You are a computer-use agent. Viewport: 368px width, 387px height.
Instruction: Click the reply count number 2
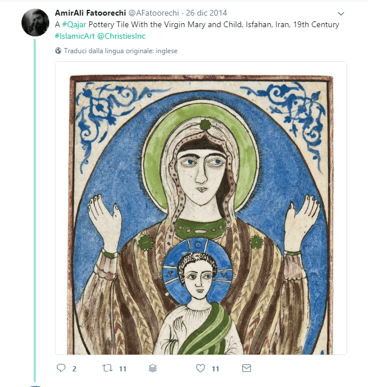74,368
